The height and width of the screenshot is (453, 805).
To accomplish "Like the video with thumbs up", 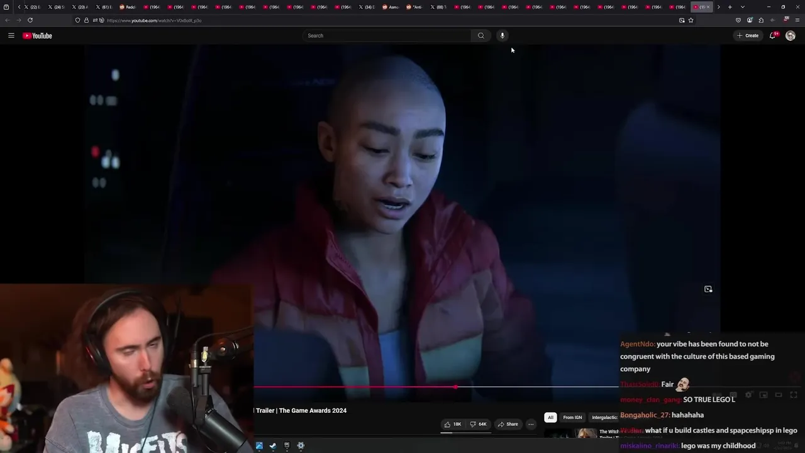I will [453, 424].
